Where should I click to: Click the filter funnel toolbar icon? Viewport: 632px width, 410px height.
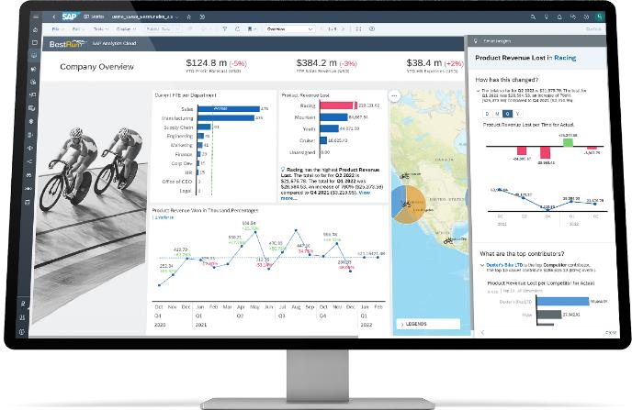point(225,29)
